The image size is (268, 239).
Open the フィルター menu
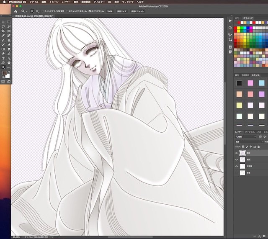coord(99,2)
